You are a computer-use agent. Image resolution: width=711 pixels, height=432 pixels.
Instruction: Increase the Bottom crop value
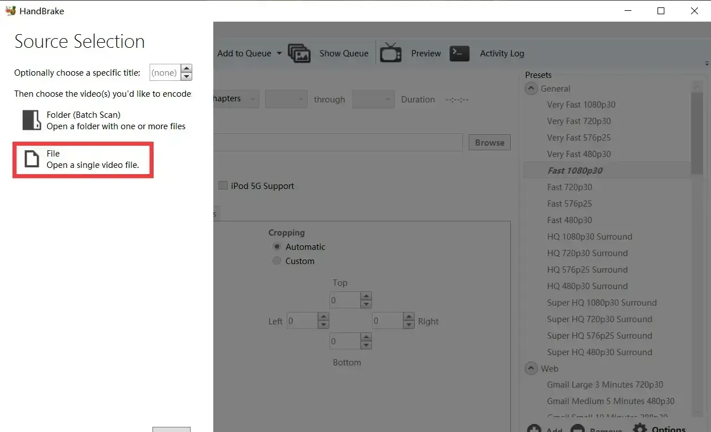pyautogui.click(x=366, y=337)
